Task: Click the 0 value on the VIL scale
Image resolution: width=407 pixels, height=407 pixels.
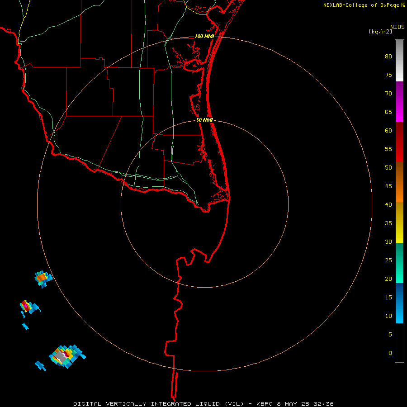Action: coord(390,353)
